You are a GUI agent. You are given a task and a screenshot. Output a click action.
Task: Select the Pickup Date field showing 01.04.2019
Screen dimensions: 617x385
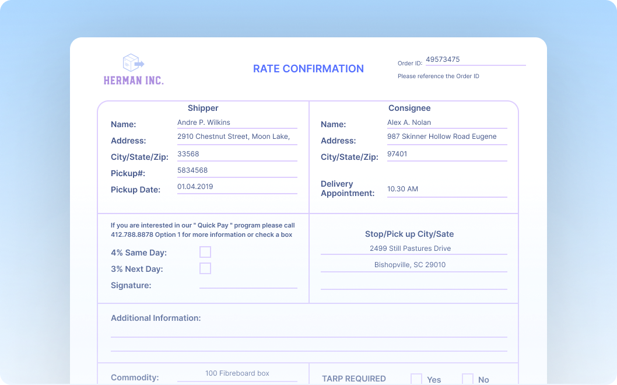coord(237,187)
